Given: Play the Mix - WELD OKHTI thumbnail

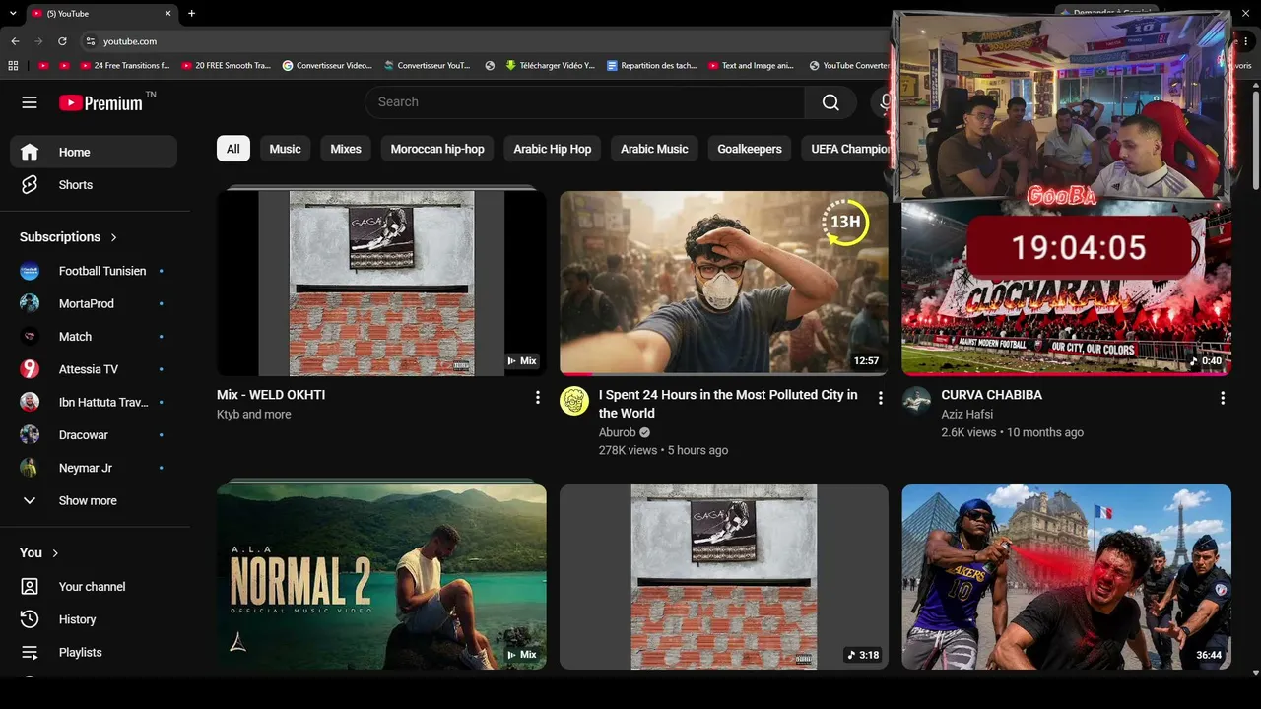Looking at the screenshot, I should click(381, 284).
